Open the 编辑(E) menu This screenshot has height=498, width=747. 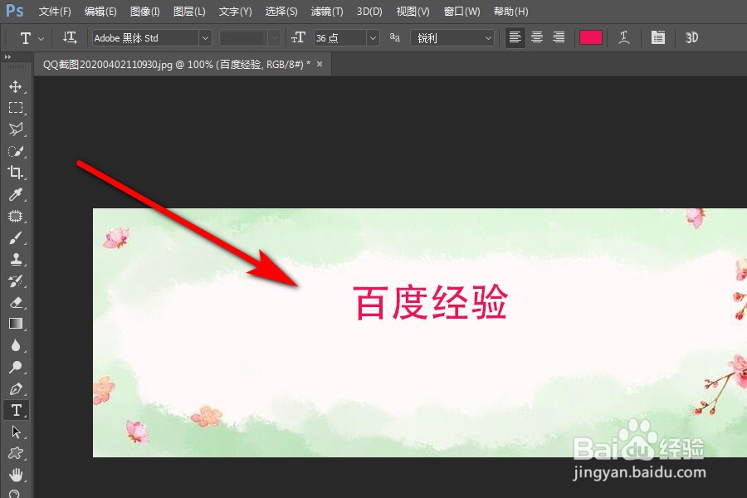(x=100, y=12)
